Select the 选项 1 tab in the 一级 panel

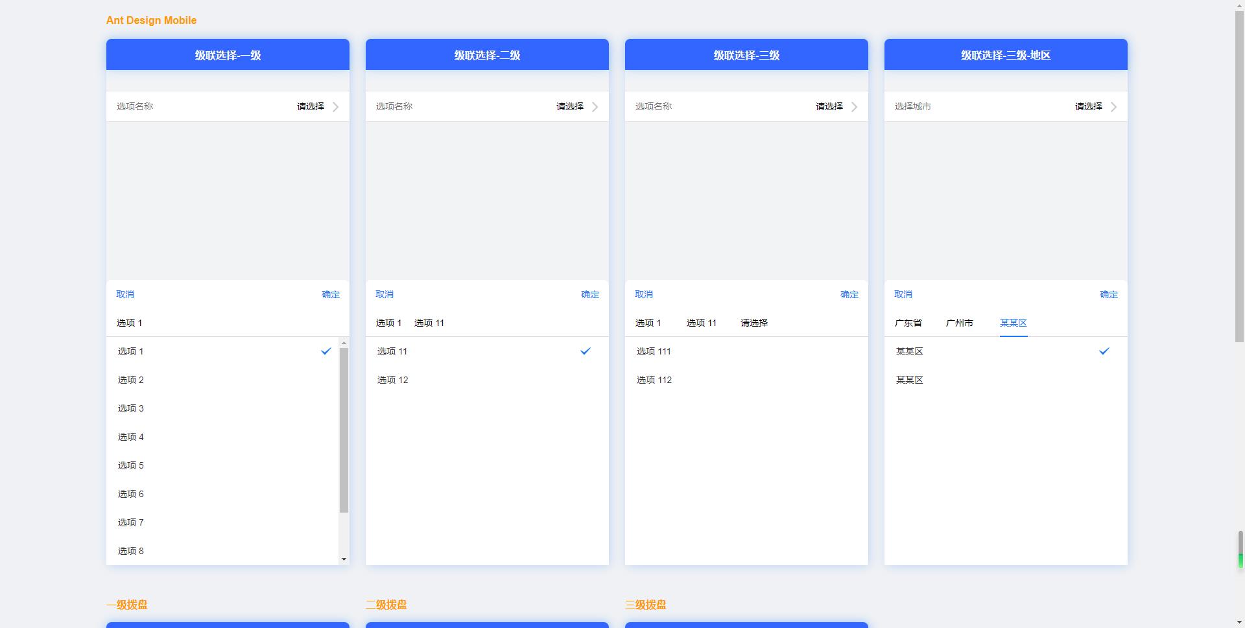pos(130,323)
